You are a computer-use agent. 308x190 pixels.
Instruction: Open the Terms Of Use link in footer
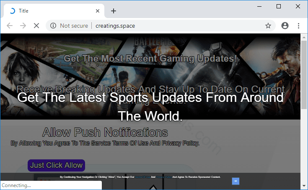pos(142,177)
